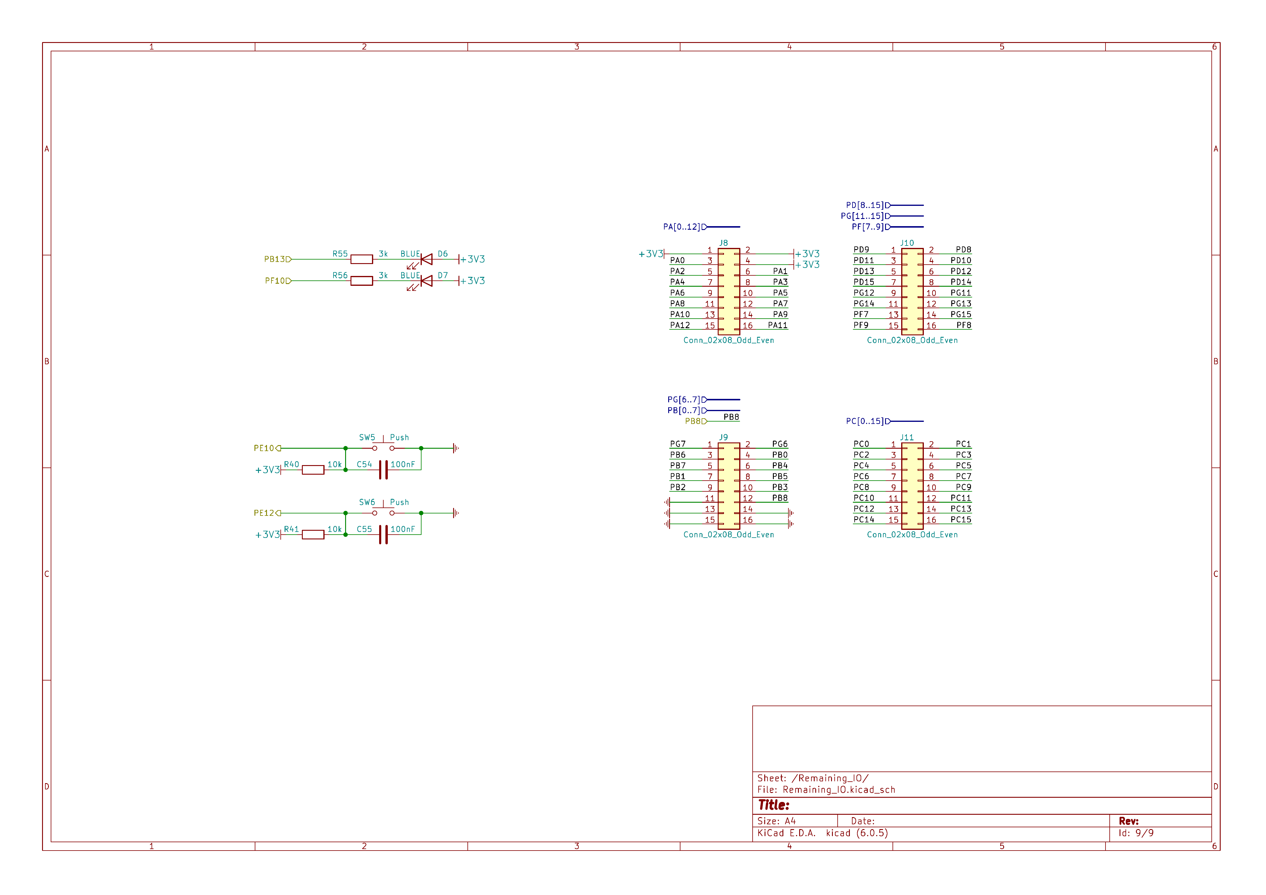
Task: Select the D7 LED diode symbol
Action: [x=426, y=281]
